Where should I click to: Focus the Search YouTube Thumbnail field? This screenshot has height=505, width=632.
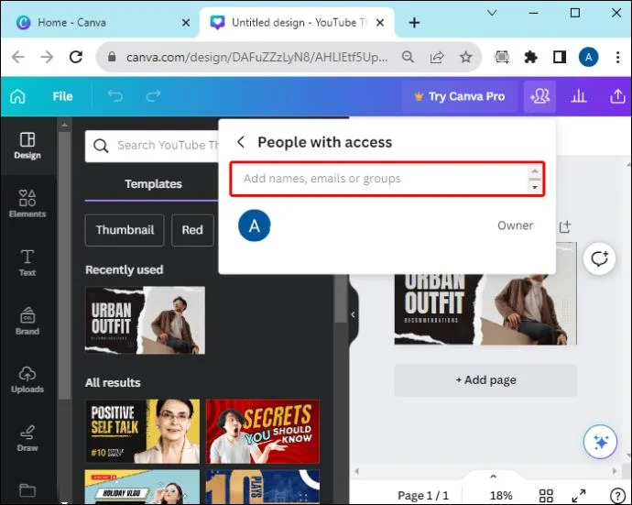click(152, 146)
